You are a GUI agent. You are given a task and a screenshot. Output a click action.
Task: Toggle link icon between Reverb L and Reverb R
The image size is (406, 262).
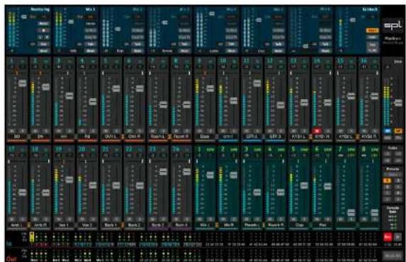(264, 225)
